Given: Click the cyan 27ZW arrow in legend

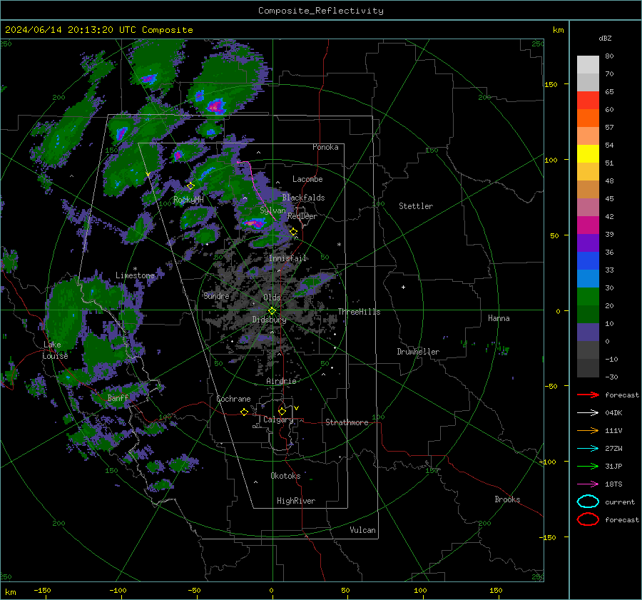Looking at the screenshot, I should click(x=588, y=449).
